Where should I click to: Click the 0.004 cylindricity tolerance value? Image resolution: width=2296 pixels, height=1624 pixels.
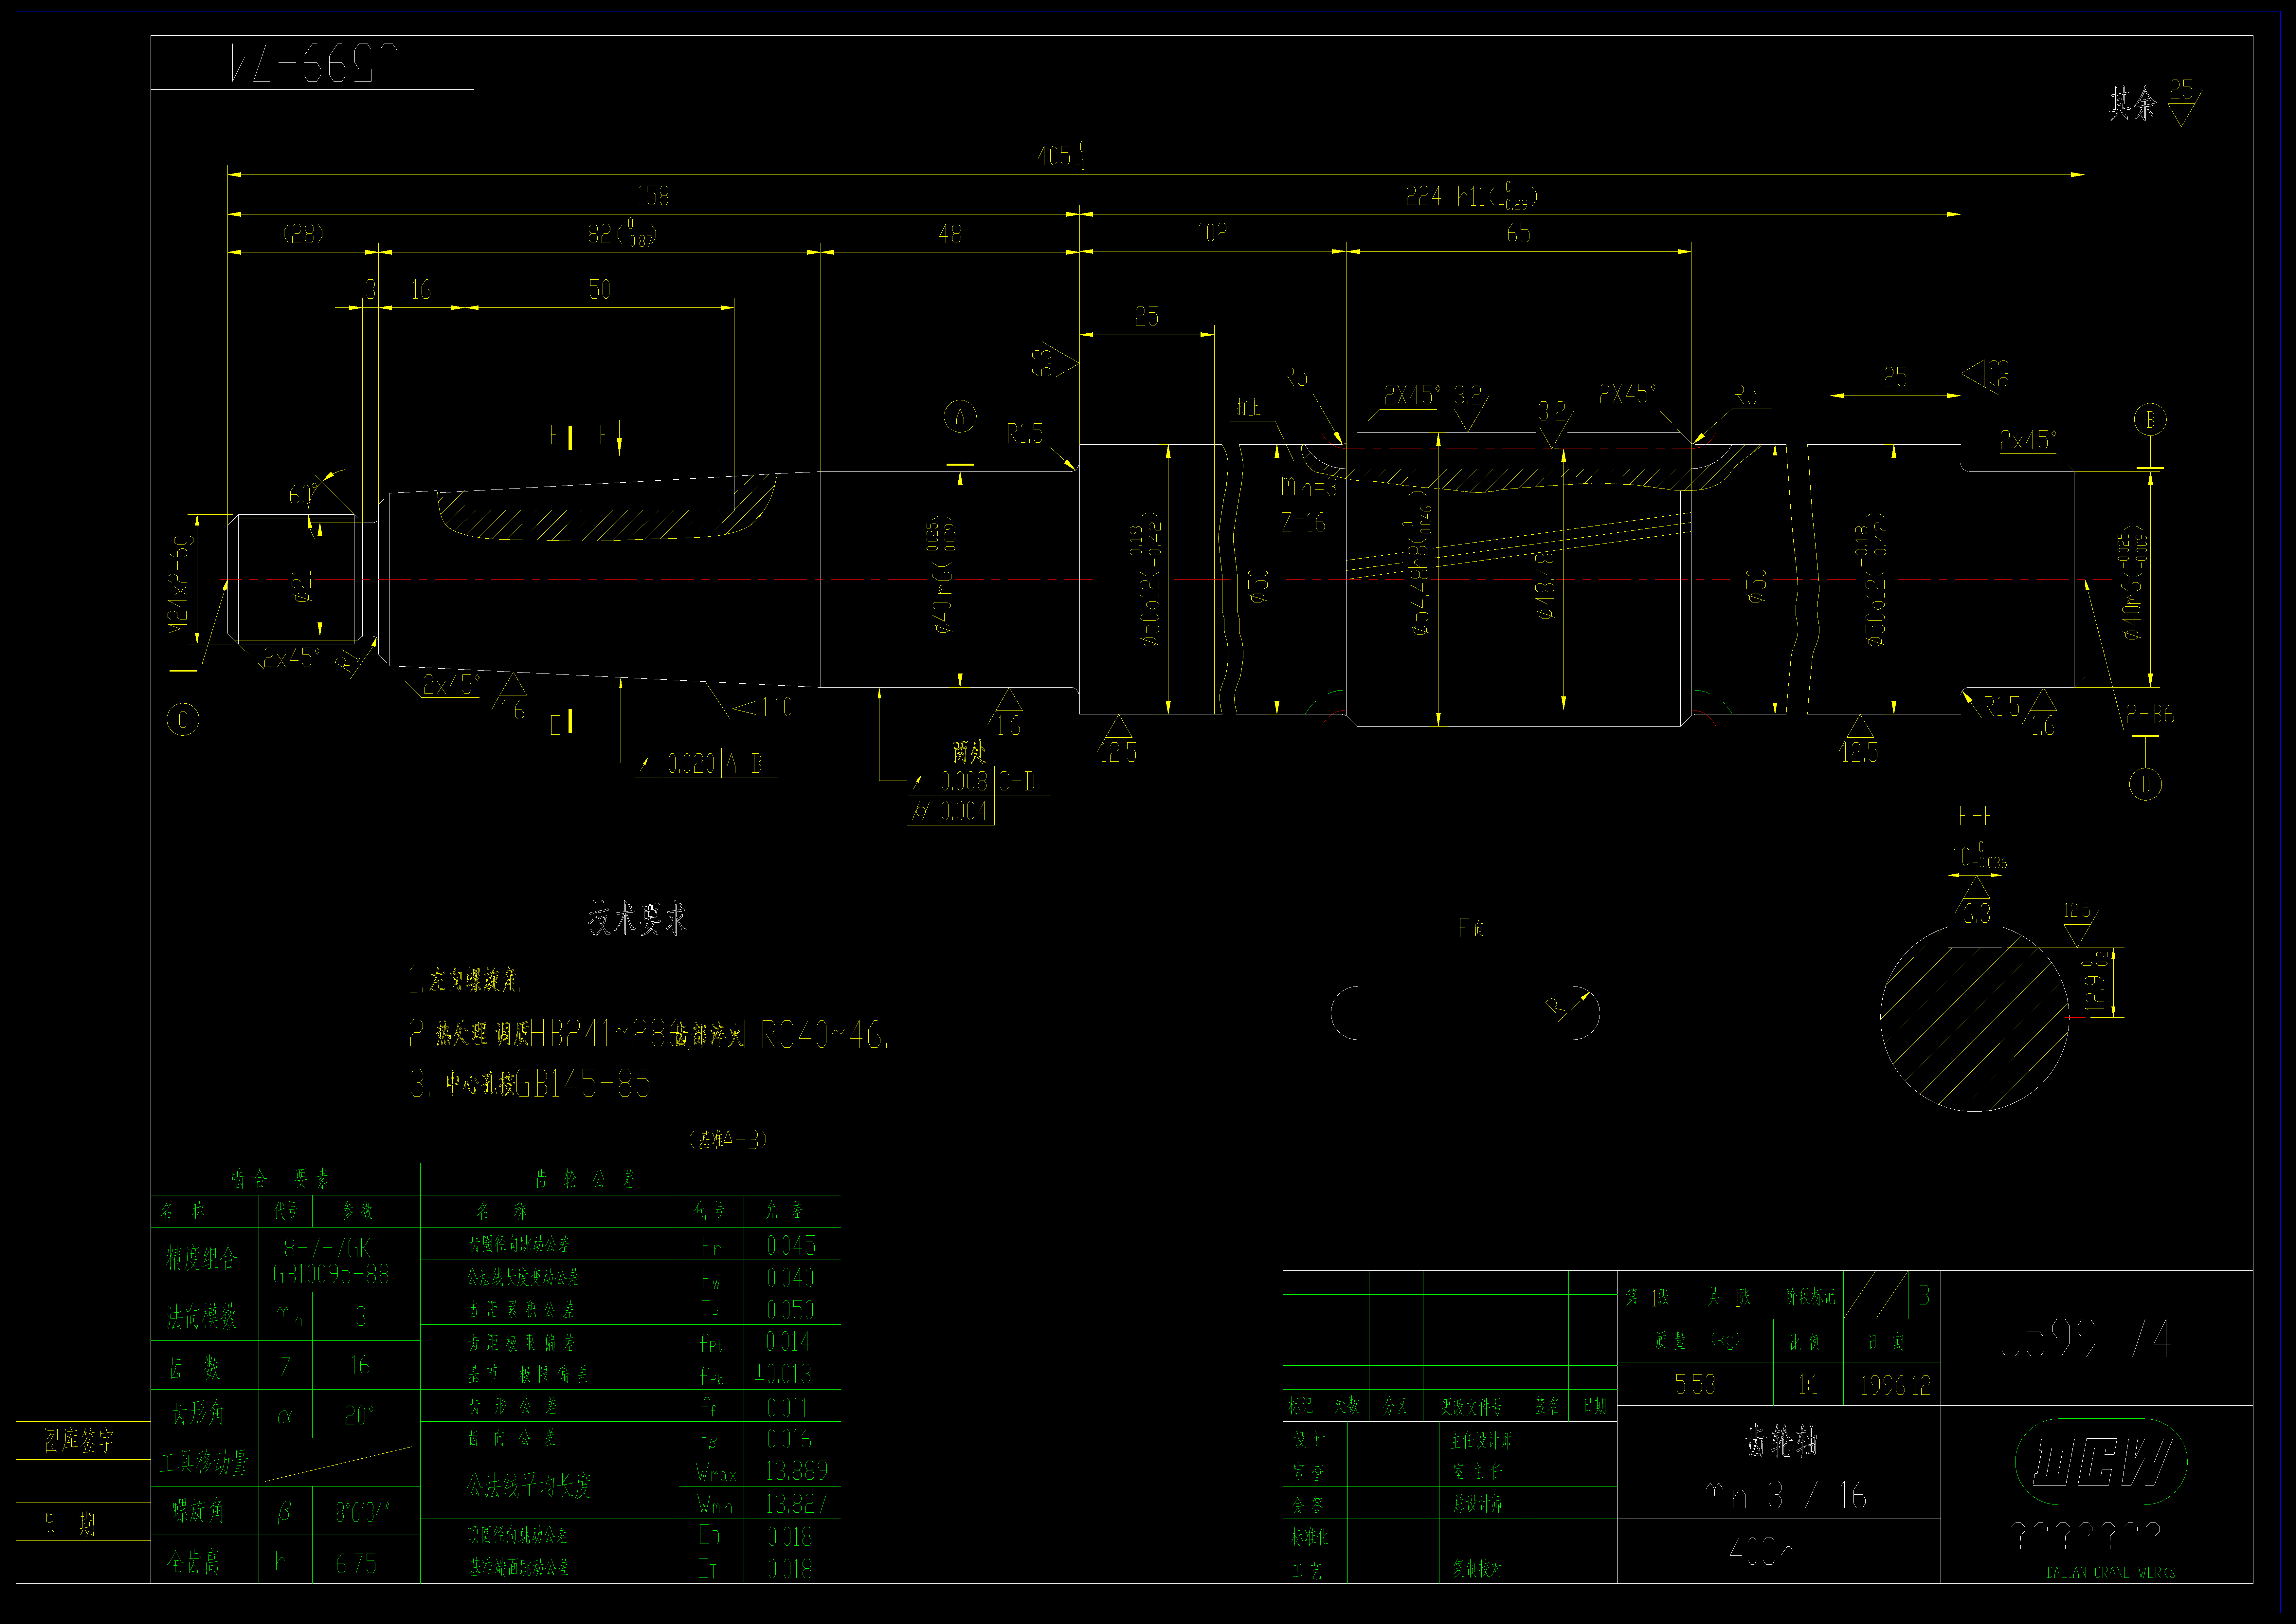point(964,810)
